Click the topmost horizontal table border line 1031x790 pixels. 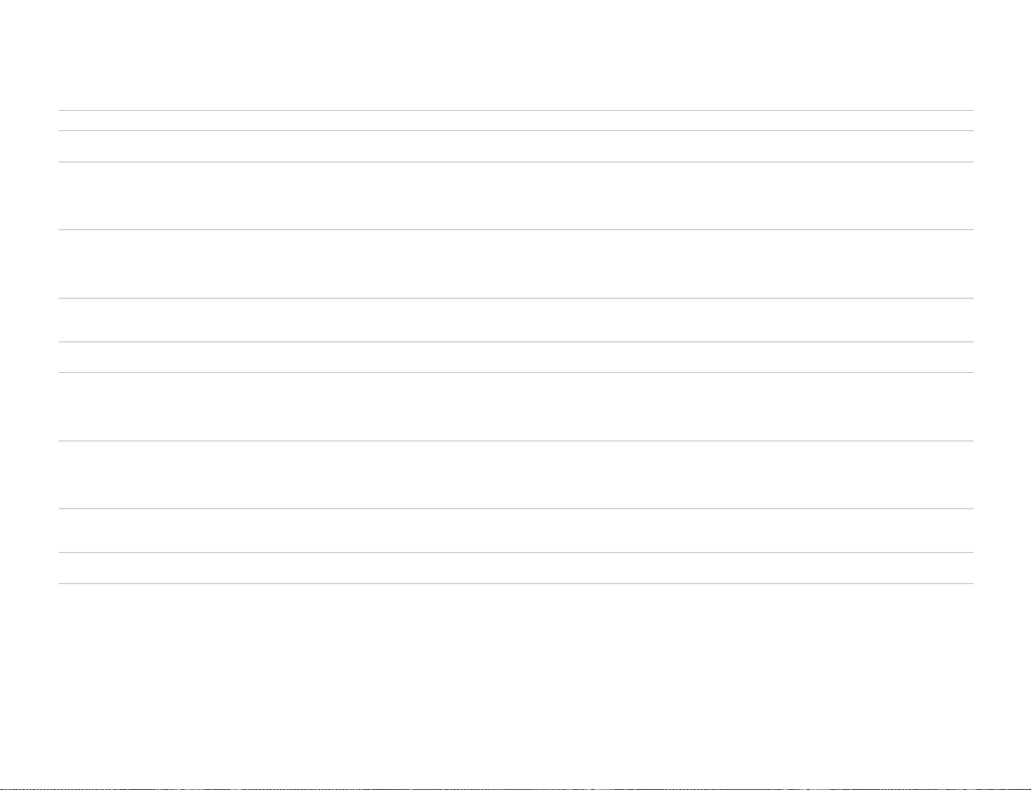tap(515, 110)
